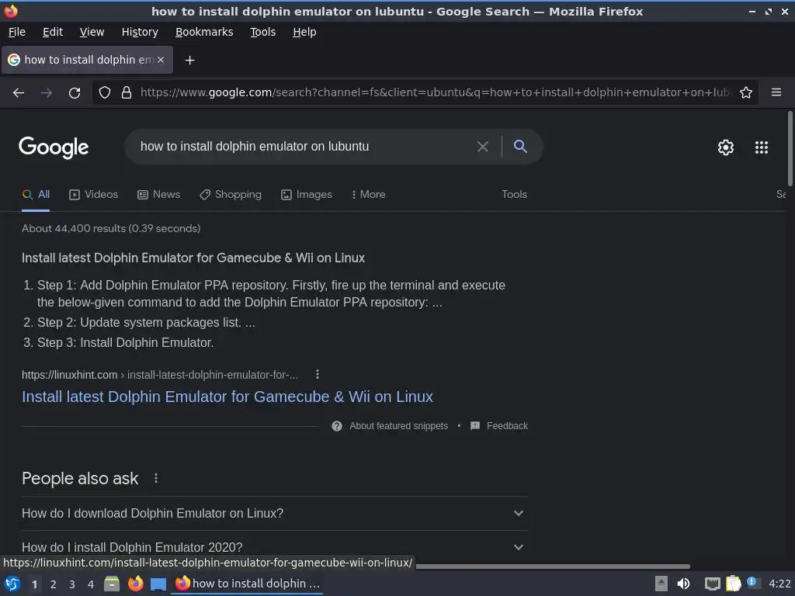Screen dimensions: 795x596
Task: Open the Google apps grid
Action: tap(762, 147)
